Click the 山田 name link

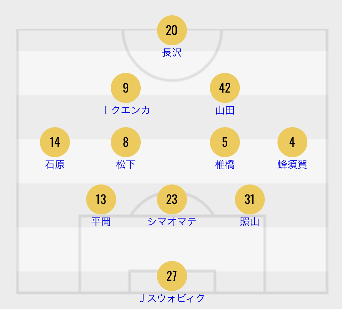(225, 110)
